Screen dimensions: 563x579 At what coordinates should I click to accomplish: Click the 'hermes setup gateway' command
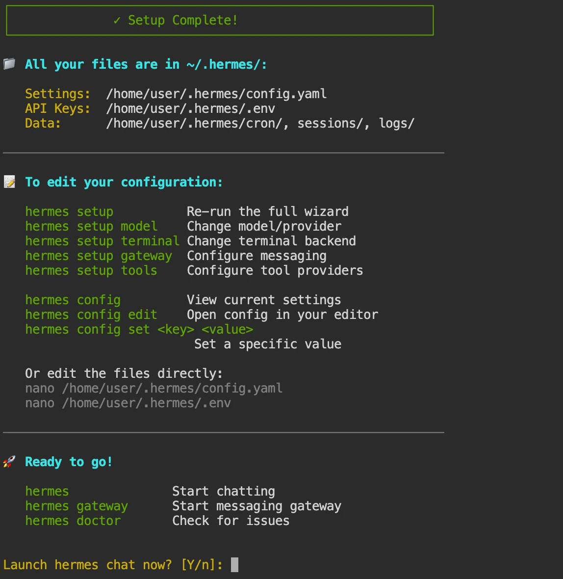pos(99,256)
